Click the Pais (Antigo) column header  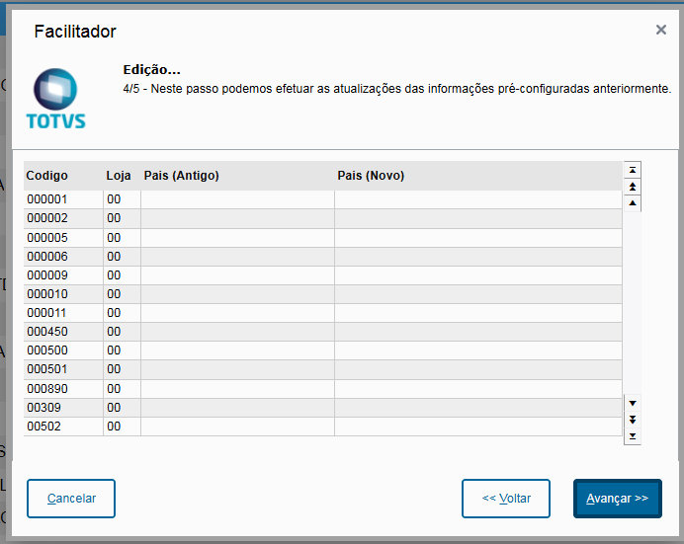(182, 176)
